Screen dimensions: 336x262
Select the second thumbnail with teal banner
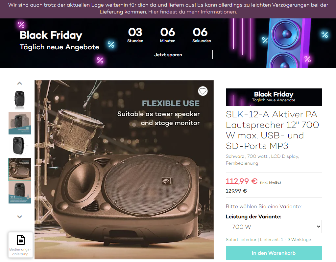(x=20, y=123)
